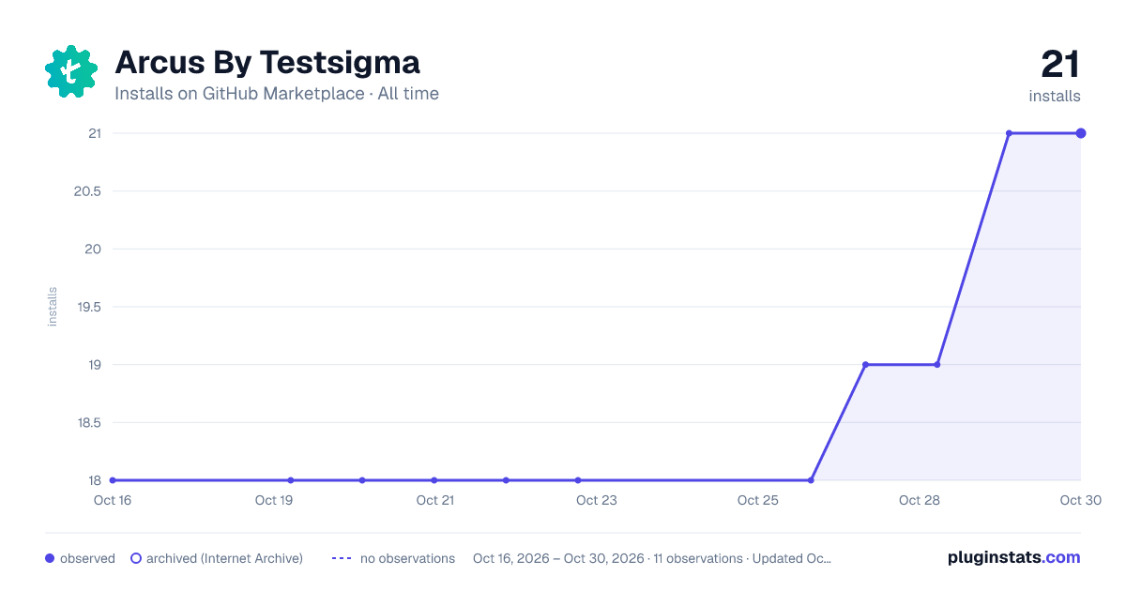Select the second data point at 19 installs
Viewport: 1126px width, 591px height.
(937, 364)
